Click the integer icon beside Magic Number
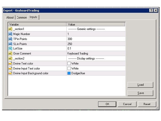The height and width of the screenshot is (121, 161). 10,34
